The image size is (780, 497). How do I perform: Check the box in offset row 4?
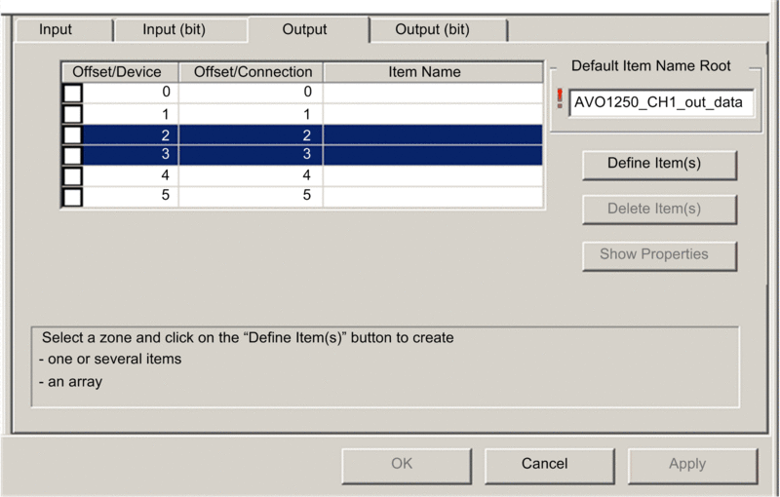tap(73, 175)
